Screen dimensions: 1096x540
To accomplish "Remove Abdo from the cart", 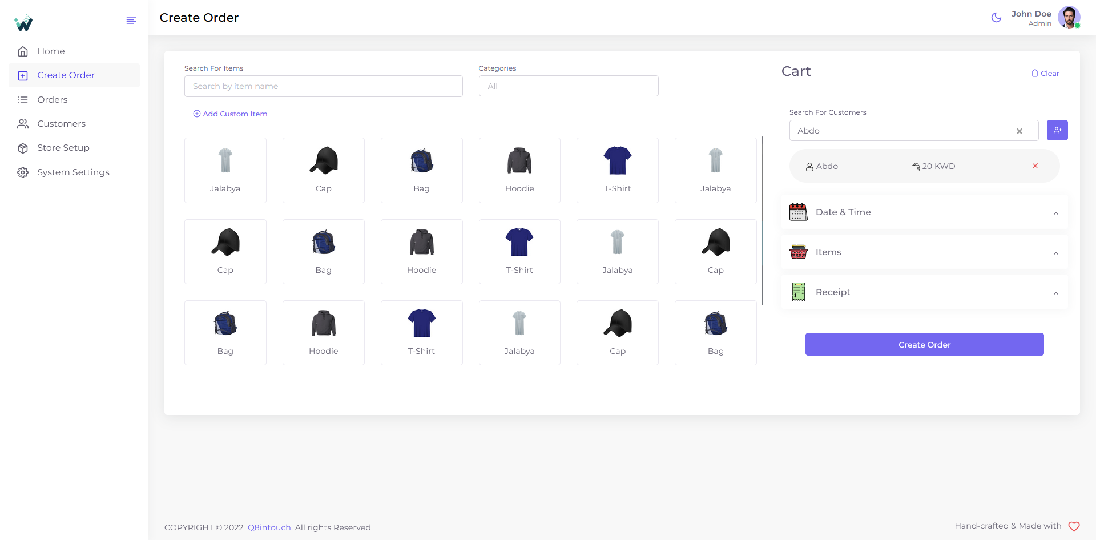I will point(1035,166).
